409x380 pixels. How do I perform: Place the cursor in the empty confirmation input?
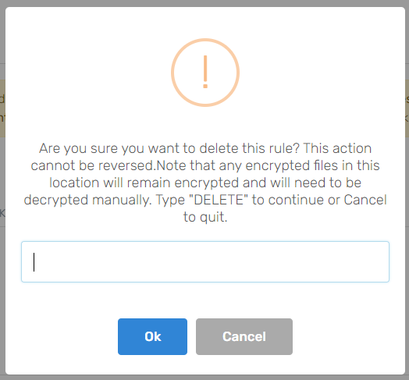tap(205, 261)
